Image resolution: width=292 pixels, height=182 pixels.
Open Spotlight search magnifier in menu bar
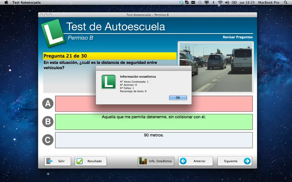click(x=285, y=3)
